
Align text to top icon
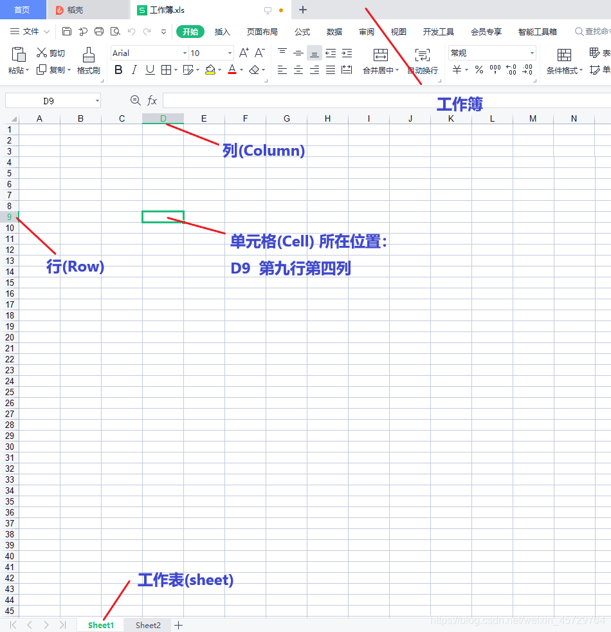point(282,53)
